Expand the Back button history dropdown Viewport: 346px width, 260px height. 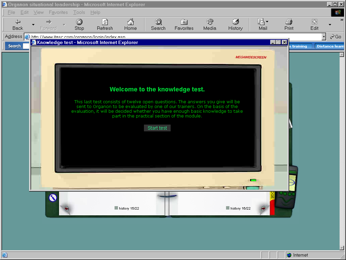tap(33, 25)
